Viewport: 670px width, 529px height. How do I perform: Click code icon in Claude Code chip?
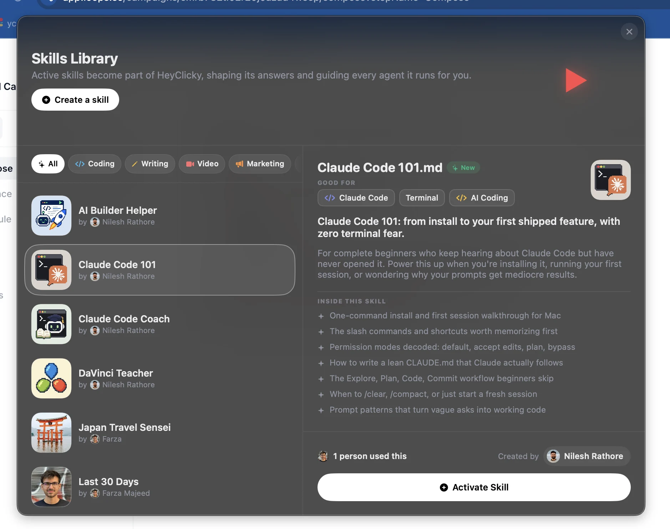click(330, 198)
